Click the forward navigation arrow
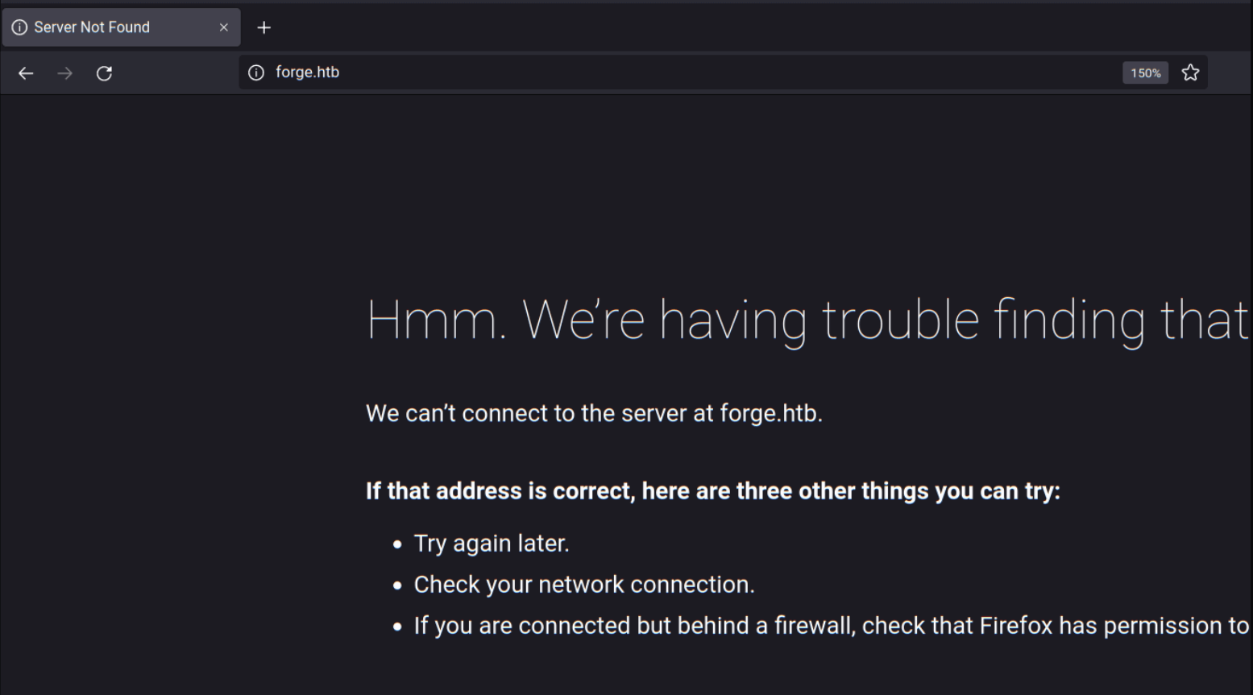This screenshot has height=695, width=1253. click(65, 73)
